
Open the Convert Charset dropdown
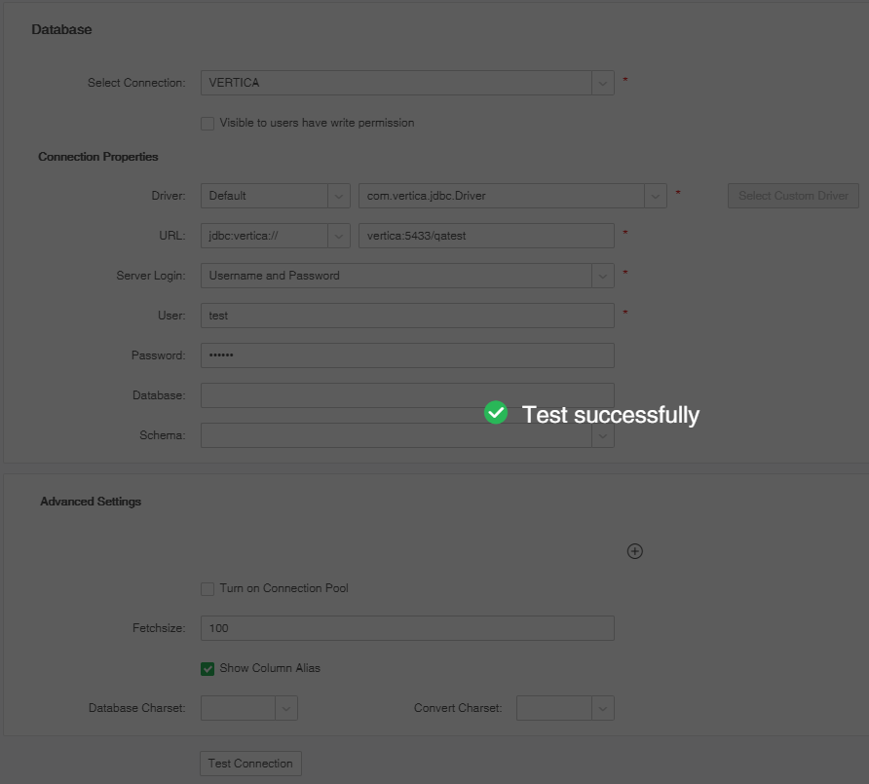tap(602, 708)
